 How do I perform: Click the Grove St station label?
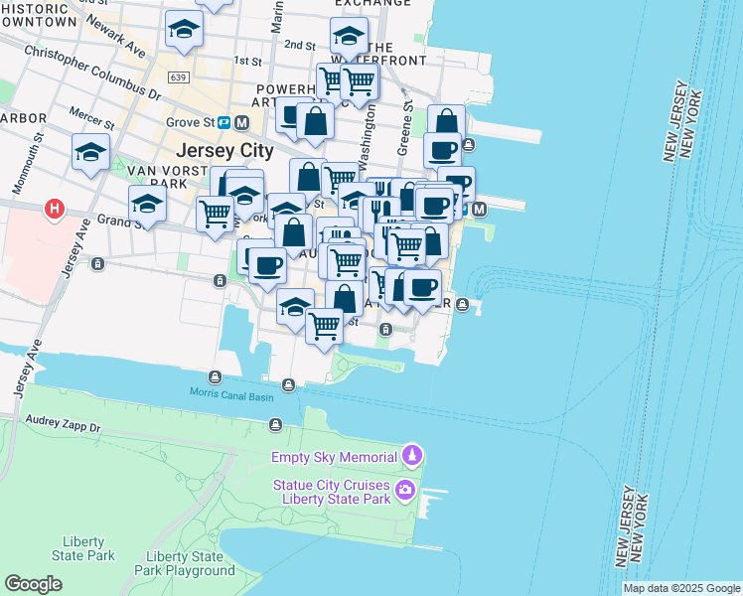point(191,123)
